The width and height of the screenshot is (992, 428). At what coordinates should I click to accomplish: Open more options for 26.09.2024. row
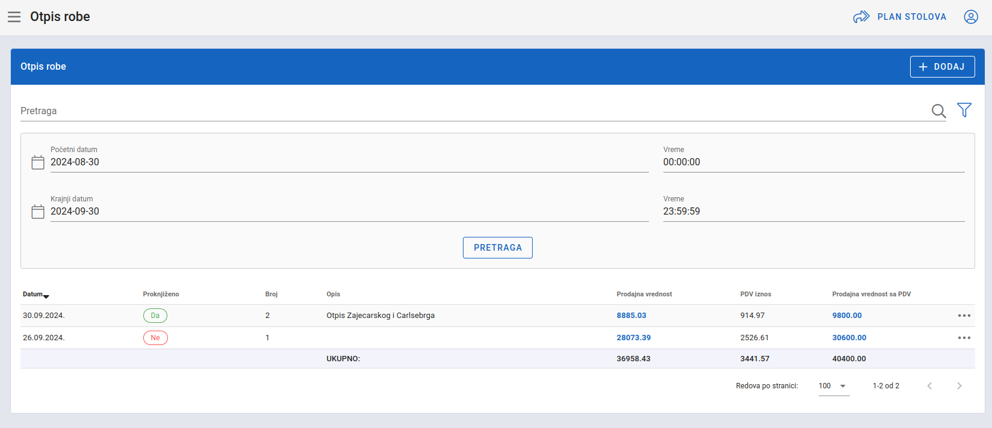tap(964, 338)
